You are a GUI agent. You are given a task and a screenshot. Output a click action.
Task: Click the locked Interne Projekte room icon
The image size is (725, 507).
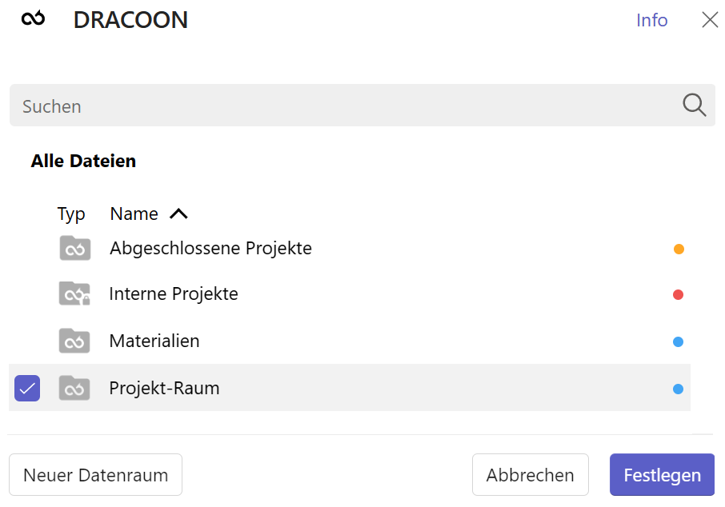pyautogui.click(x=74, y=293)
